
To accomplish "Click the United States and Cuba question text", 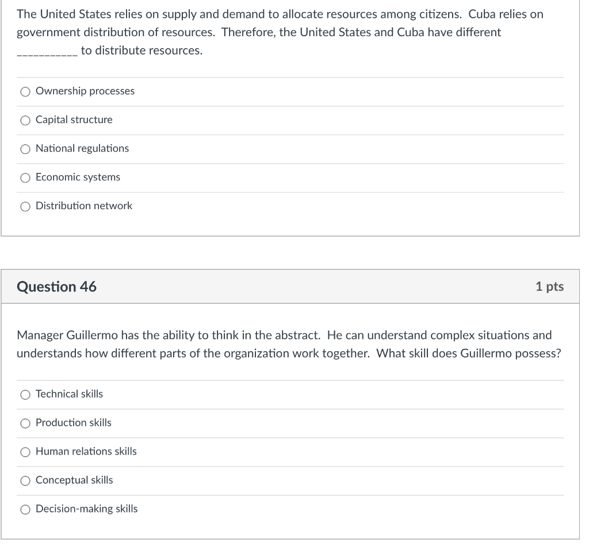I will [276, 32].
